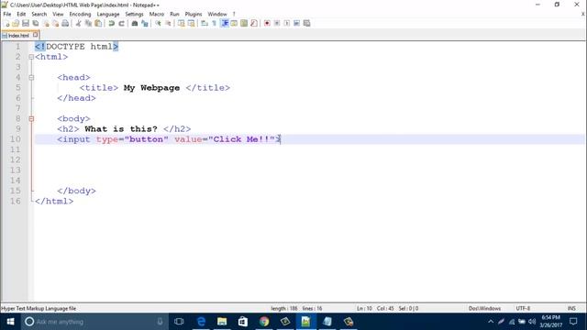Open the Action Center notification icon

click(x=573, y=322)
